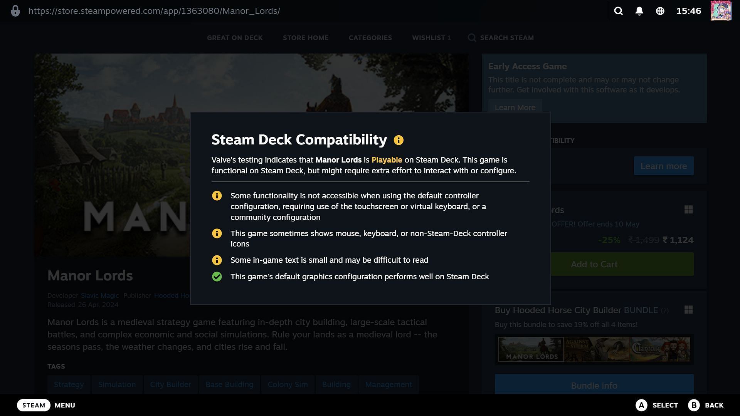Select the CATEGORIES menu tab
The height and width of the screenshot is (416, 740).
370,37
